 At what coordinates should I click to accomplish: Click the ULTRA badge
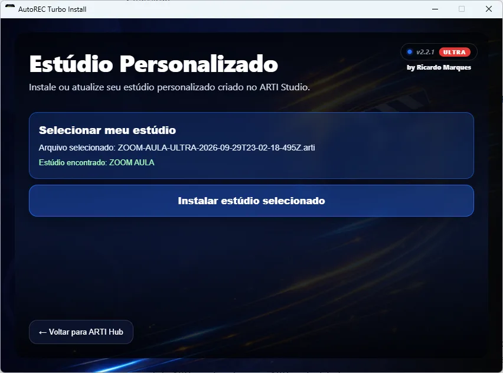(454, 53)
